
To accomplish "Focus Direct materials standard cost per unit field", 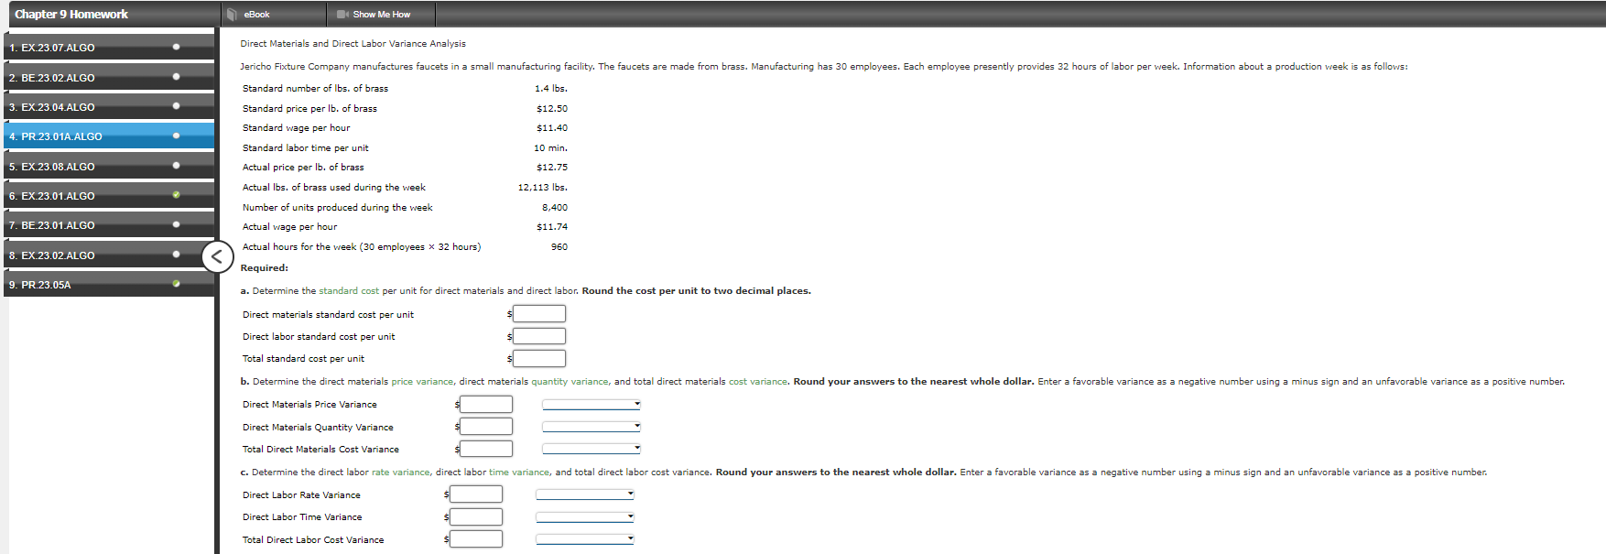I will tap(539, 314).
